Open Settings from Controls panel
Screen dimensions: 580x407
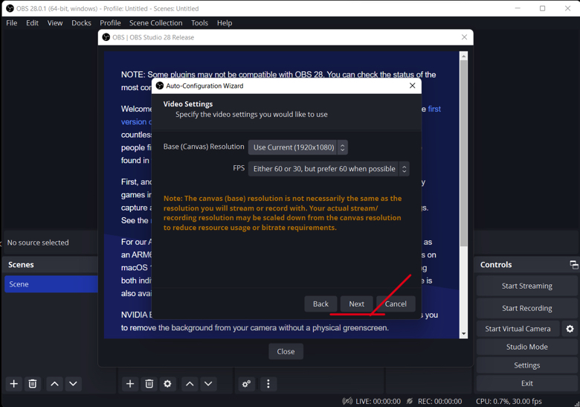click(526, 365)
